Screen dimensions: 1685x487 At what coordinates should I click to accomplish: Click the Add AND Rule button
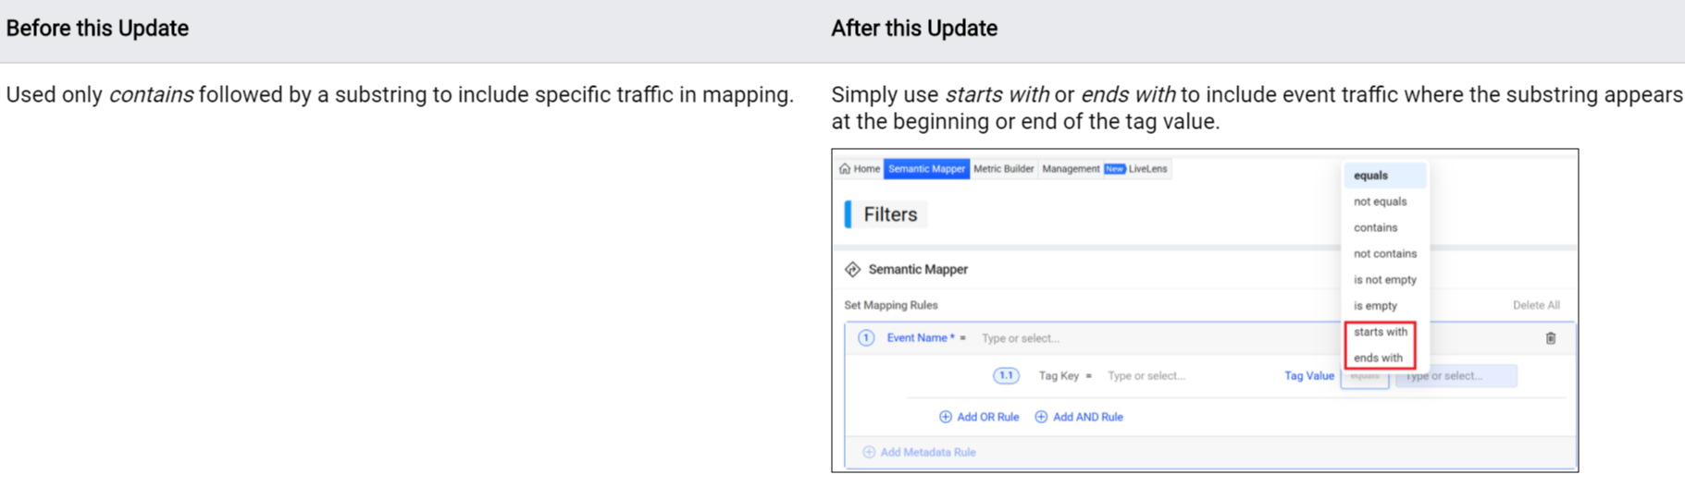[1079, 417]
